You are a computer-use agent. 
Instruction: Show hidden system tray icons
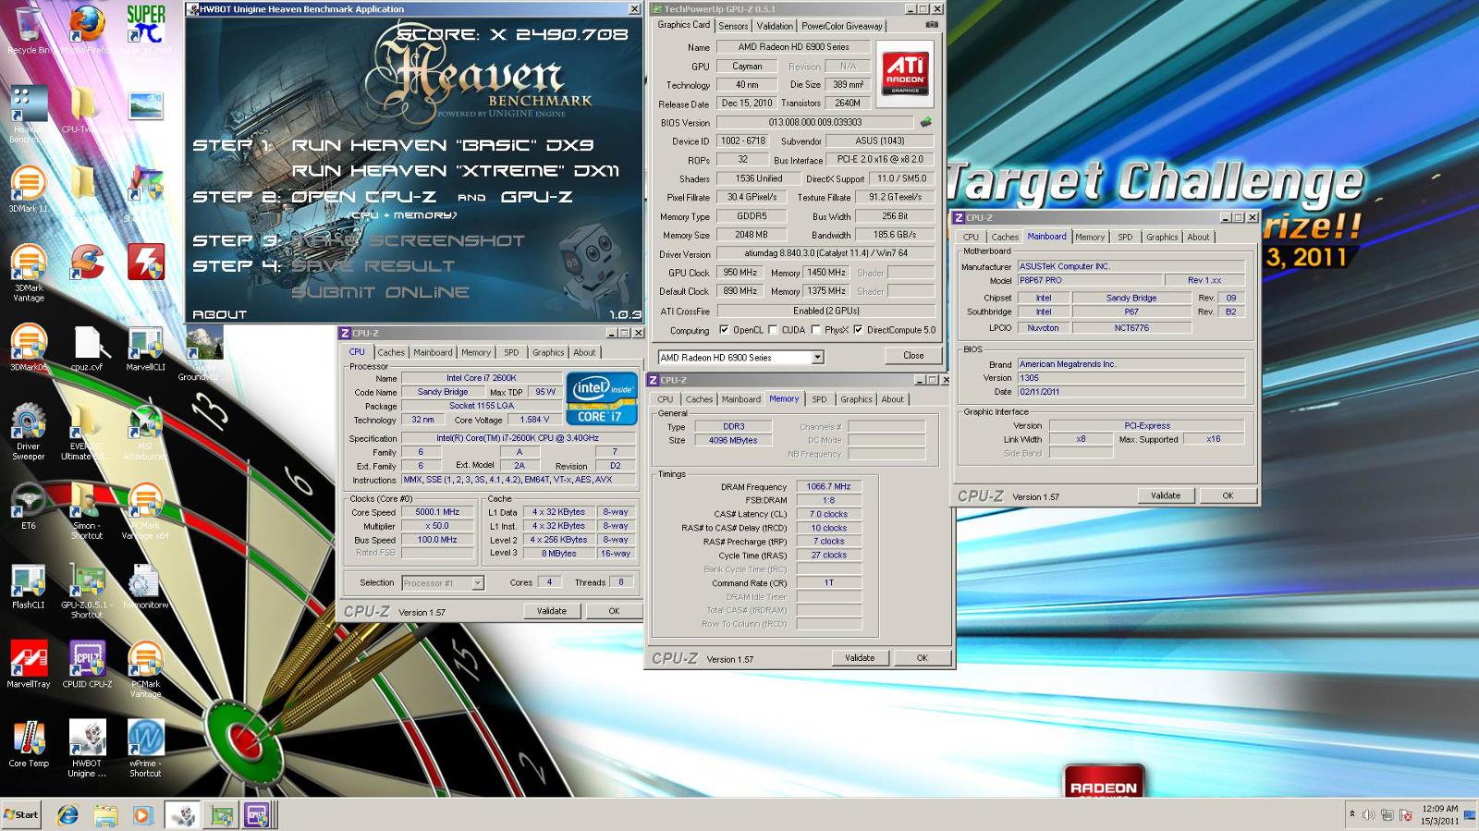coord(1352,814)
